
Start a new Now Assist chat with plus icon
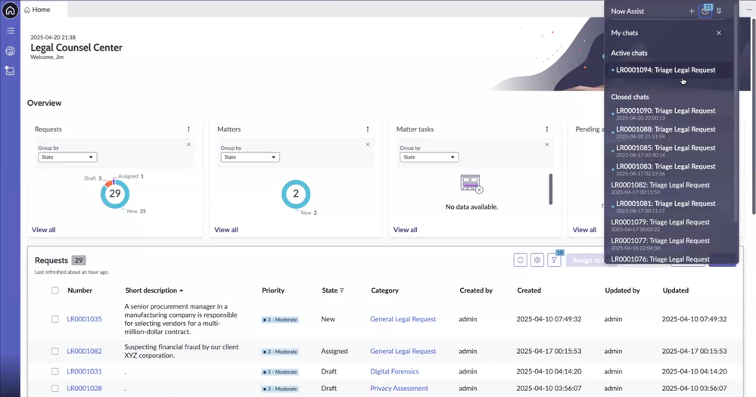[692, 11]
